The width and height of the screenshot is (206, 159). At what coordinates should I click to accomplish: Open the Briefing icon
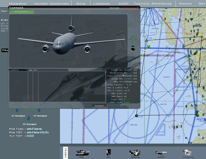click(135, 153)
